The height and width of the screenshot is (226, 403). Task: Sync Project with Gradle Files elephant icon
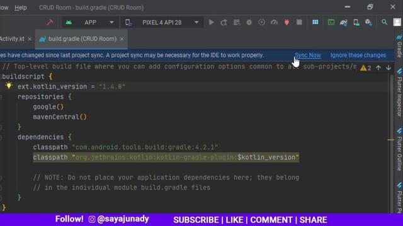click(x=344, y=23)
